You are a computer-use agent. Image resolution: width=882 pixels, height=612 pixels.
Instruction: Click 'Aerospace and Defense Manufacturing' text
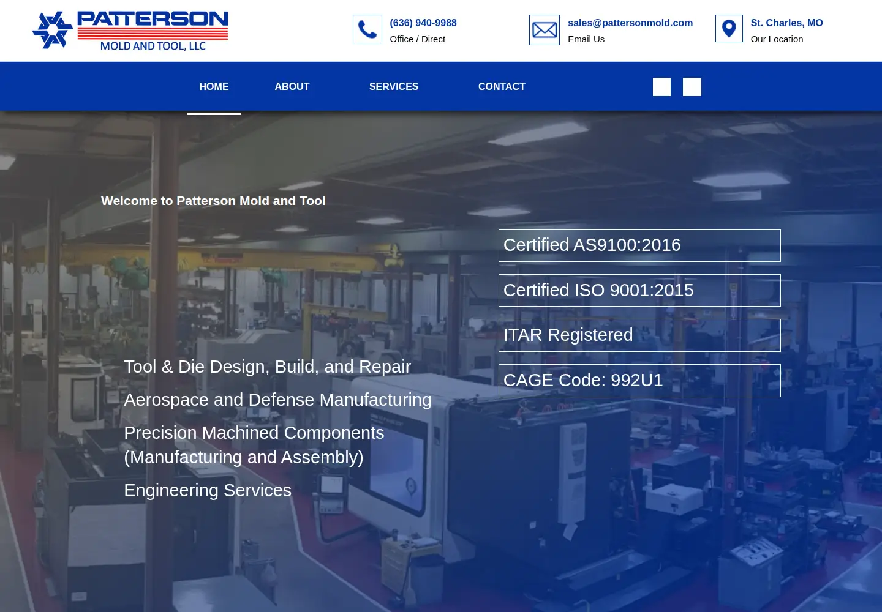coord(277,400)
